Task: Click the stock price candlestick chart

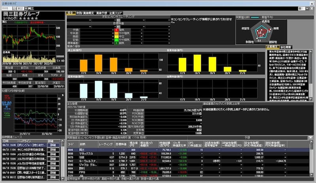Action: 29,37
